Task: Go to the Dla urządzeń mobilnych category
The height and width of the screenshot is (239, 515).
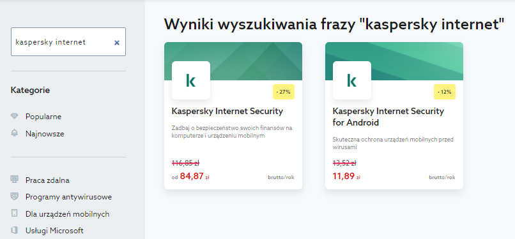Action: (67, 214)
